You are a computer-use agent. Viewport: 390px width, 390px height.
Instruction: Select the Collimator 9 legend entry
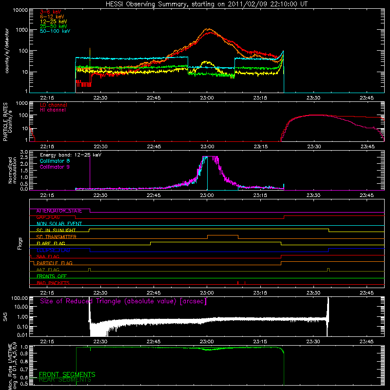55,167
